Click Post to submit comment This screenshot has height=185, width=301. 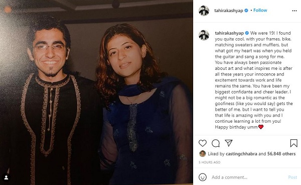click(292, 177)
